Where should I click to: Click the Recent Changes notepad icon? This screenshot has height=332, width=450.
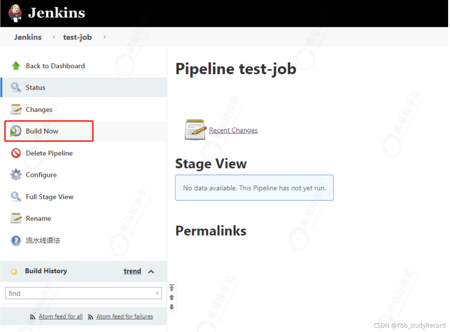coord(195,130)
